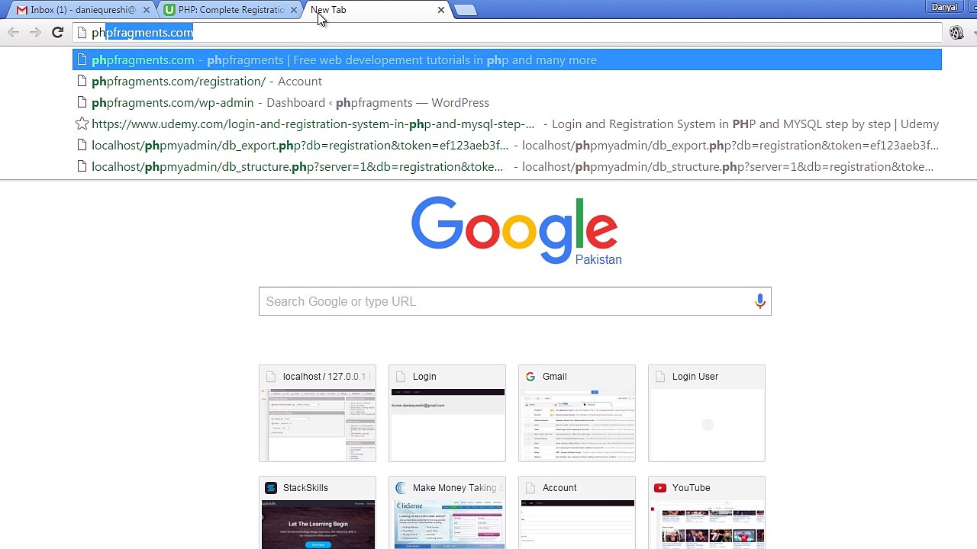977x549 pixels.
Task: Click the StackSkills favicon on its tile
Action: click(x=271, y=488)
